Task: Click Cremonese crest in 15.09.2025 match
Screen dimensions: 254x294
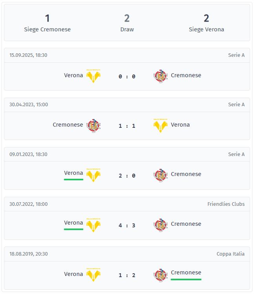Action: [x=160, y=76]
